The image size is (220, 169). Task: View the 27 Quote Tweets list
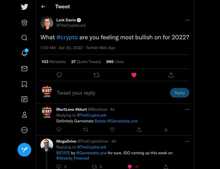86,62
